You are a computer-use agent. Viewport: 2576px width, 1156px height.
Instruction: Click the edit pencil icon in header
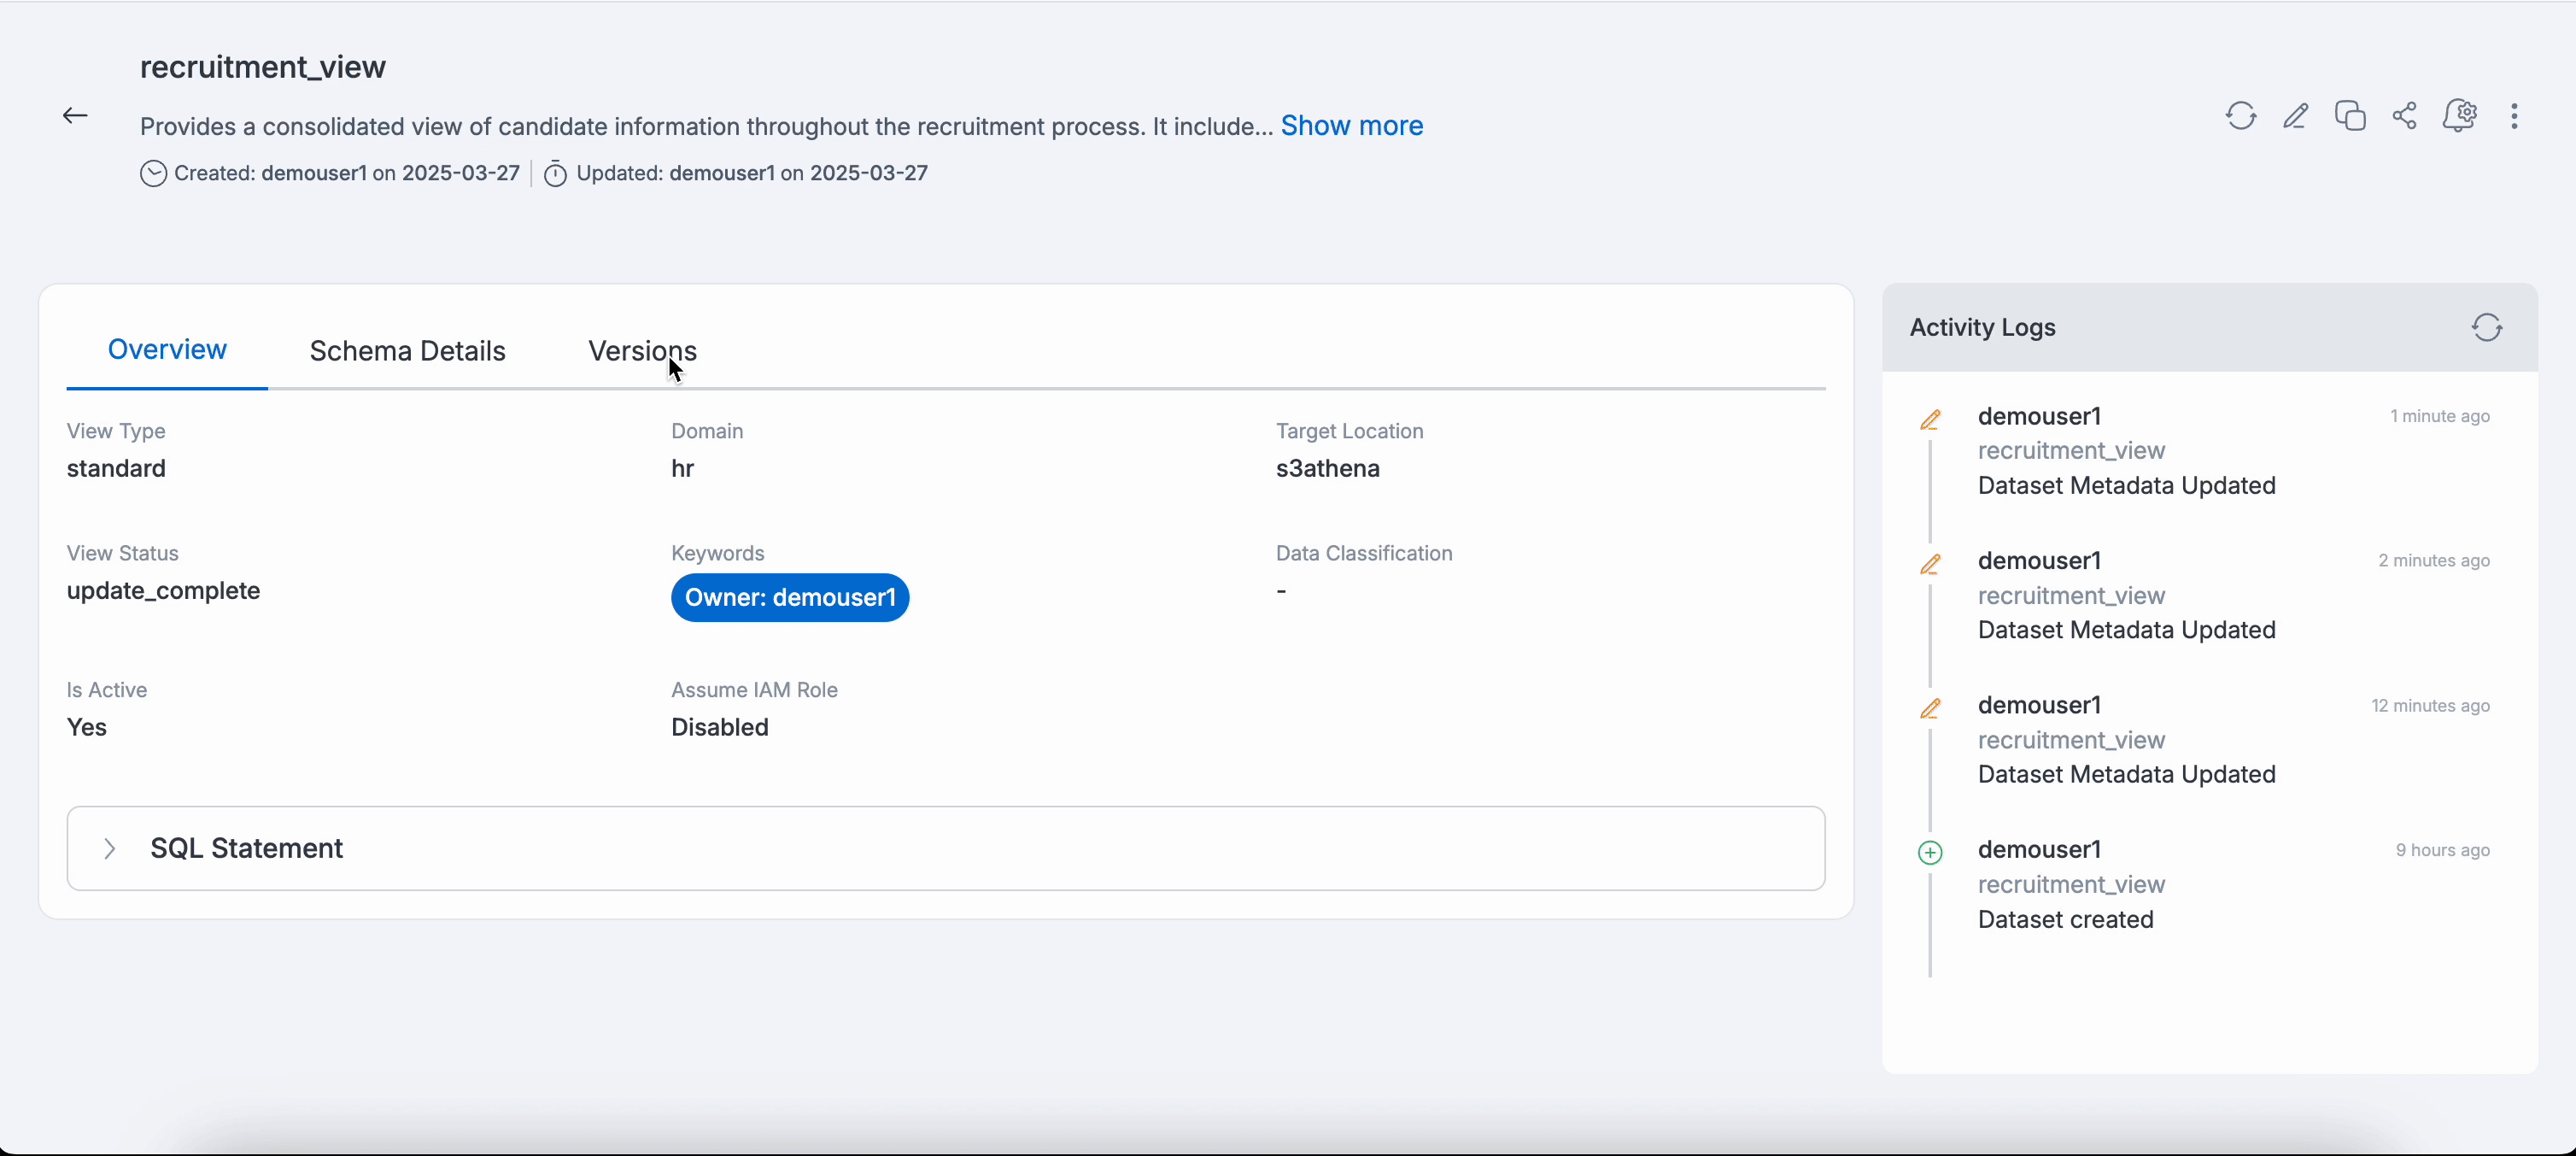[x=2295, y=116]
